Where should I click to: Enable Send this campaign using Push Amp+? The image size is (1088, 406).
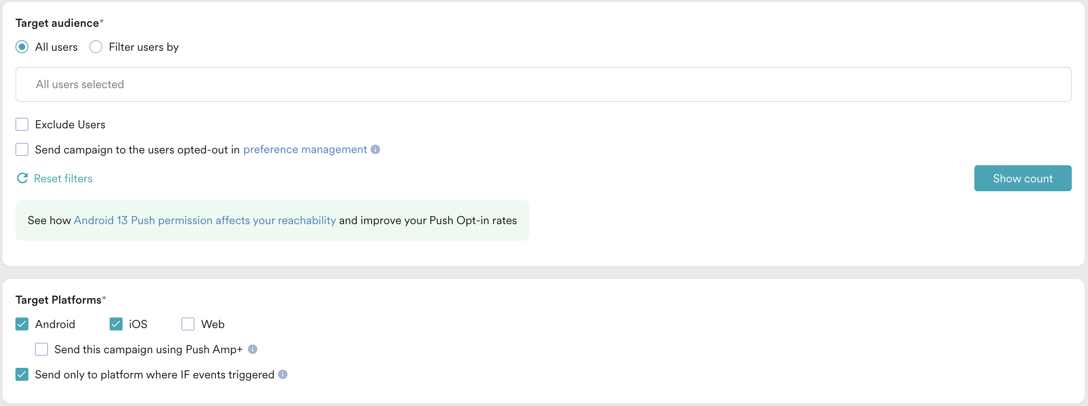41,350
